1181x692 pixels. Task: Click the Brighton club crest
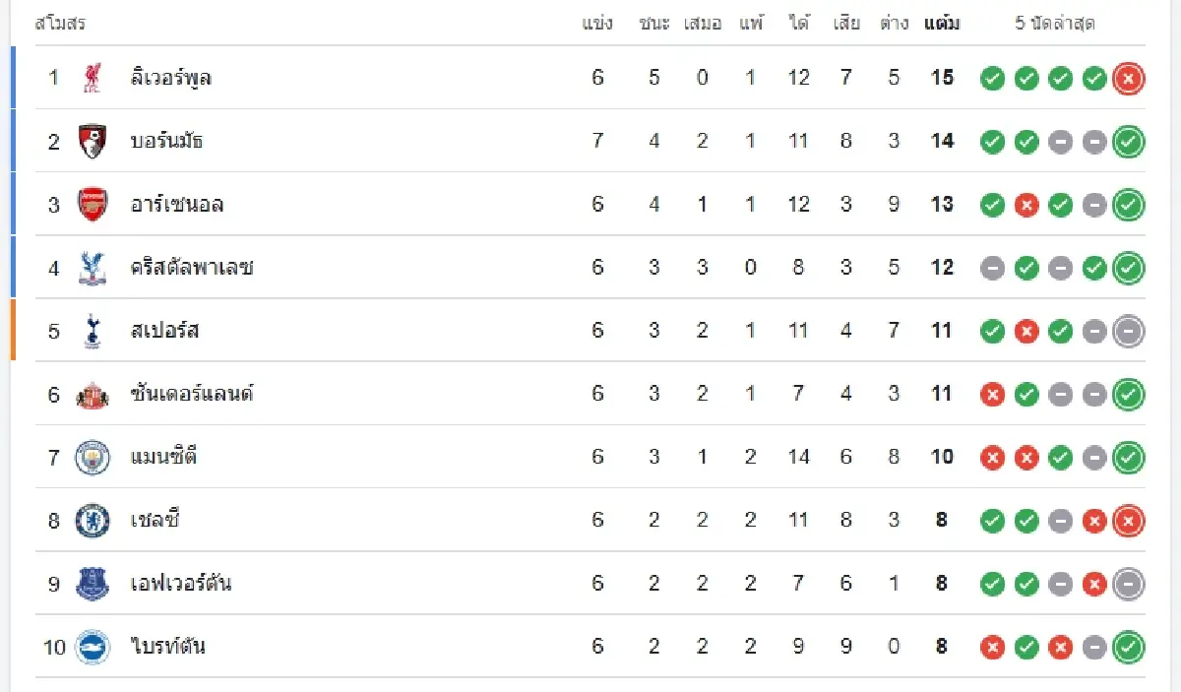pos(93,648)
